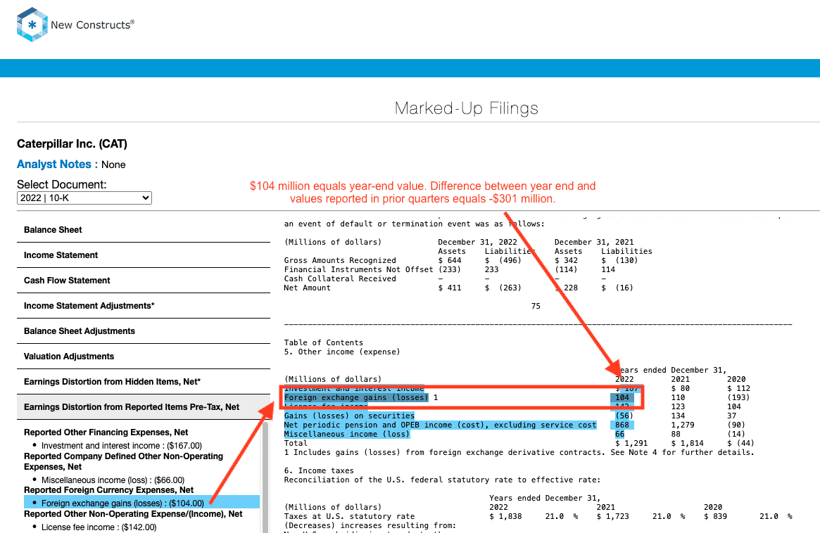Open Valuation Adjustments section
Screen dimensions: 820x533
coord(144,357)
